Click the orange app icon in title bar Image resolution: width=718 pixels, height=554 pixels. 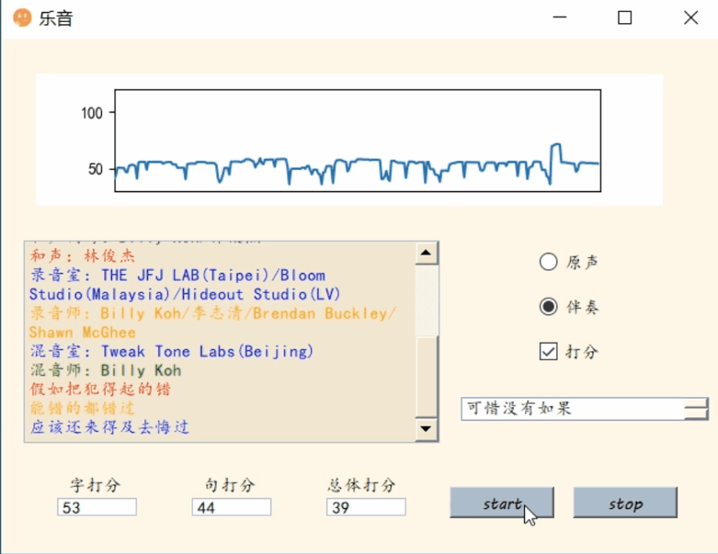22,17
